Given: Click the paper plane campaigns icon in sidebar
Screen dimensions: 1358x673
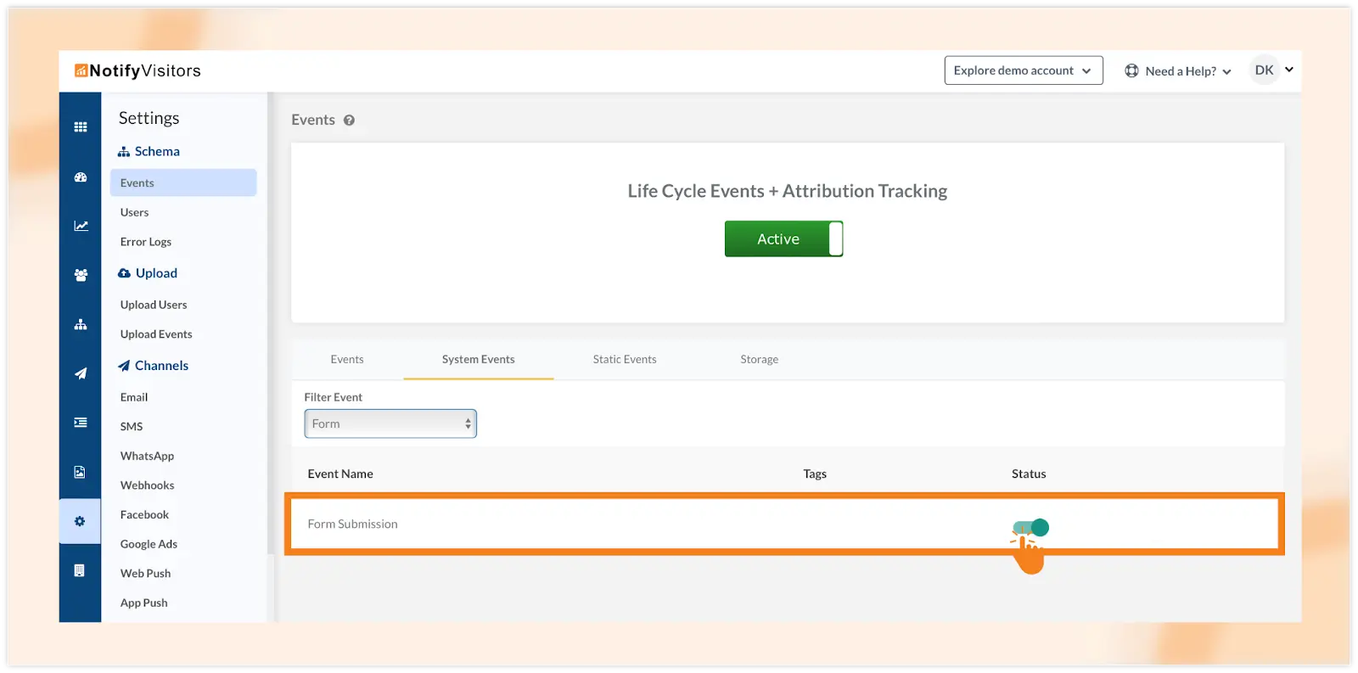Looking at the screenshot, I should (x=81, y=373).
